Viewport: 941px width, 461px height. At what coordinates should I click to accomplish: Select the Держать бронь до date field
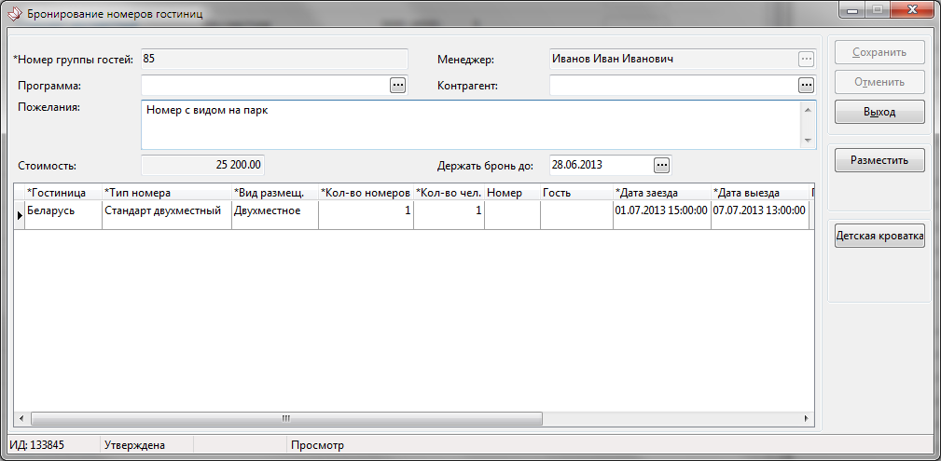click(x=600, y=165)
